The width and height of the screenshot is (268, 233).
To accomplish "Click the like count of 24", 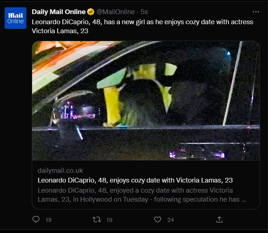I will (x=170, y=220).
